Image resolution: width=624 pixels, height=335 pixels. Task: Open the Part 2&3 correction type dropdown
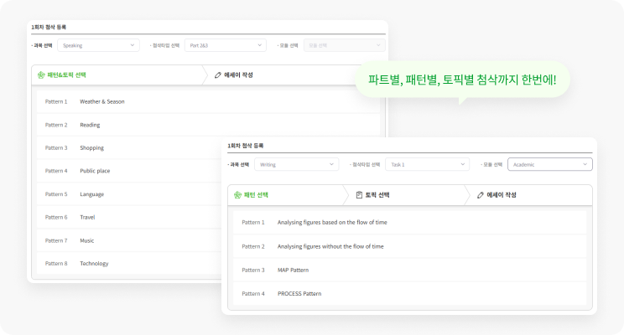click(226, 45)
